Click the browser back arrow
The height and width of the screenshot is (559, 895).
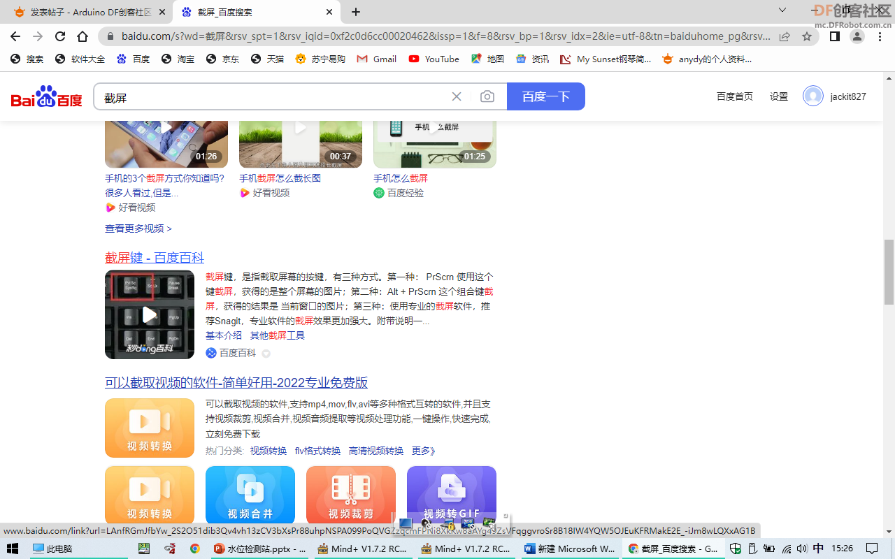pos(15,36)
